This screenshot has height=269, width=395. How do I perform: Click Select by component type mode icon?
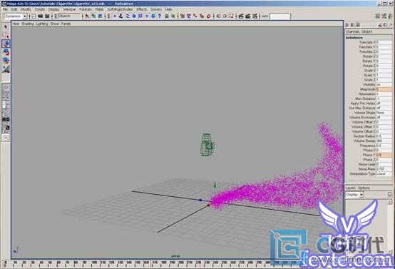101,16
